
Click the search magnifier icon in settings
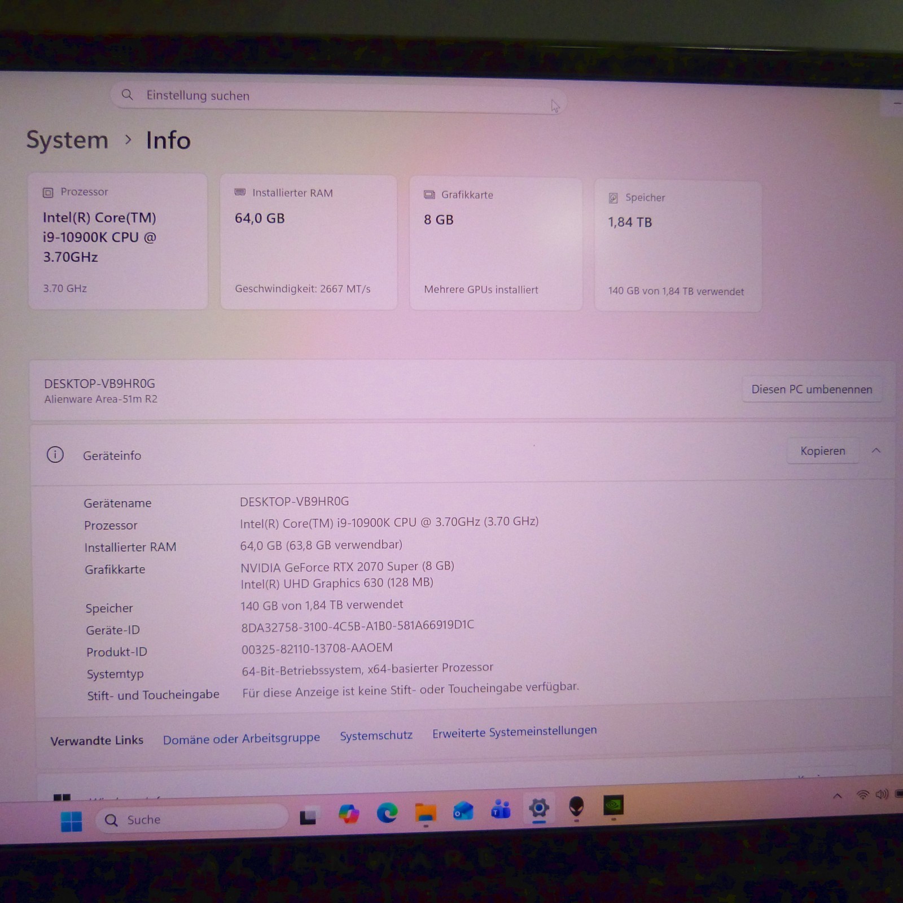[x=128, y=94]
